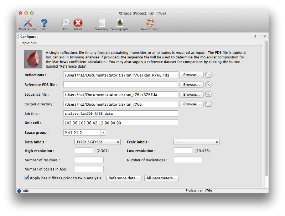Click the High resolution input field

(84, 151)
